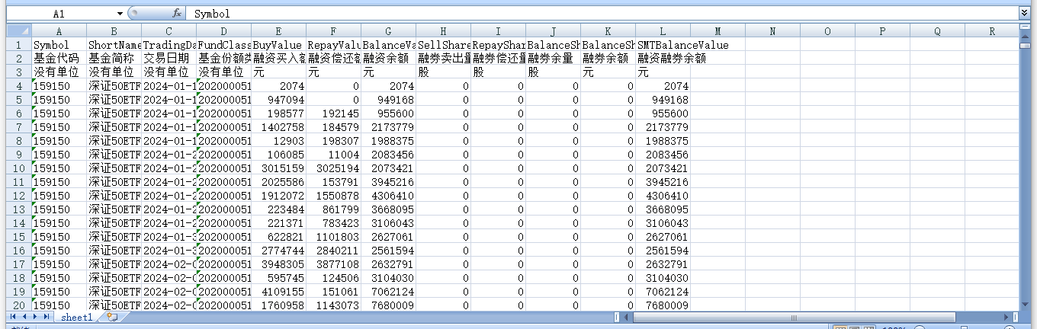Image resolution: width=1037 pixels, height=329 pixels.
Task: Click the Name Box showing A1
Action: click(x=60, y=14)
